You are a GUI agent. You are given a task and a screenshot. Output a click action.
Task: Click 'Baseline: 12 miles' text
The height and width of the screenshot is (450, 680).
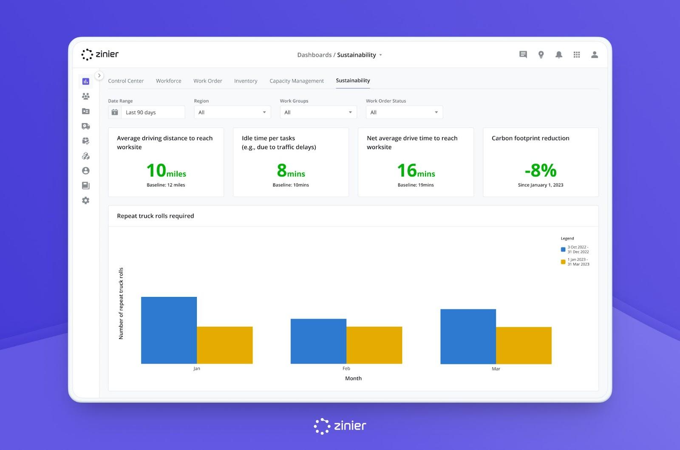[166, 185]
